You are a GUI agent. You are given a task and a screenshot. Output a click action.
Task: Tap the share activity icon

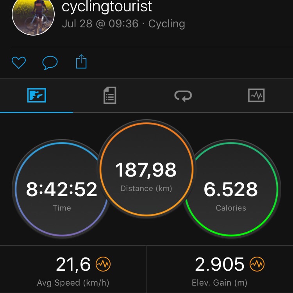point(81,62)
